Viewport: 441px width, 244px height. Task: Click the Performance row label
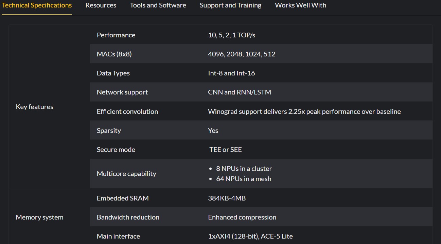[x=116, y=35]
